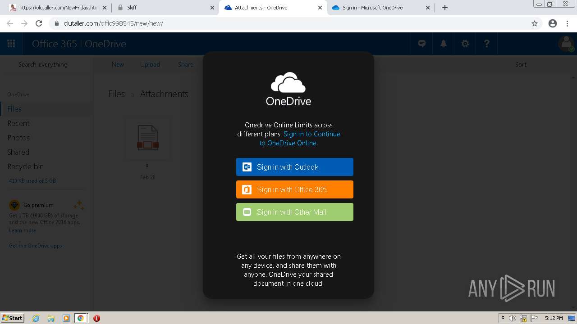Screen dimensions: 577x324
Task: Open the settings gear in OneDrive header
Action: point(465,44)
